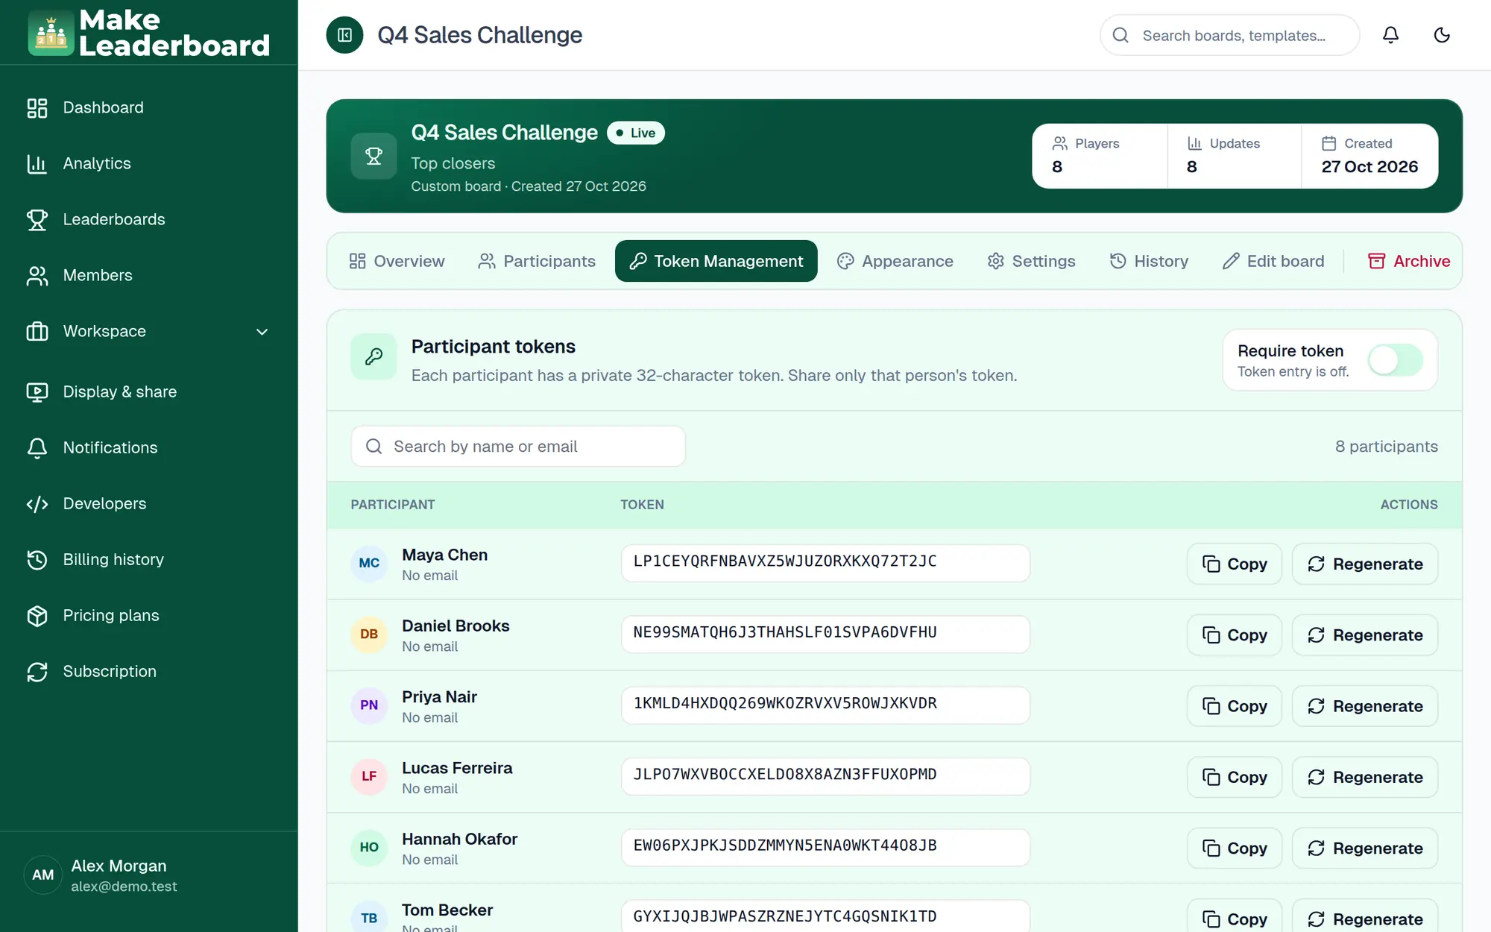
Task: Open the Appearance tab
Action: 895,261
